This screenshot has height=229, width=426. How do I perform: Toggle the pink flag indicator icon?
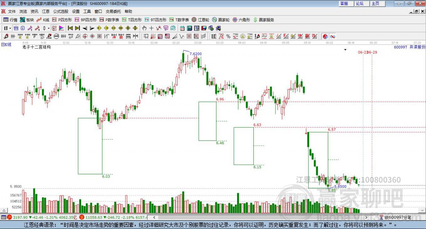tap(62, 28)
